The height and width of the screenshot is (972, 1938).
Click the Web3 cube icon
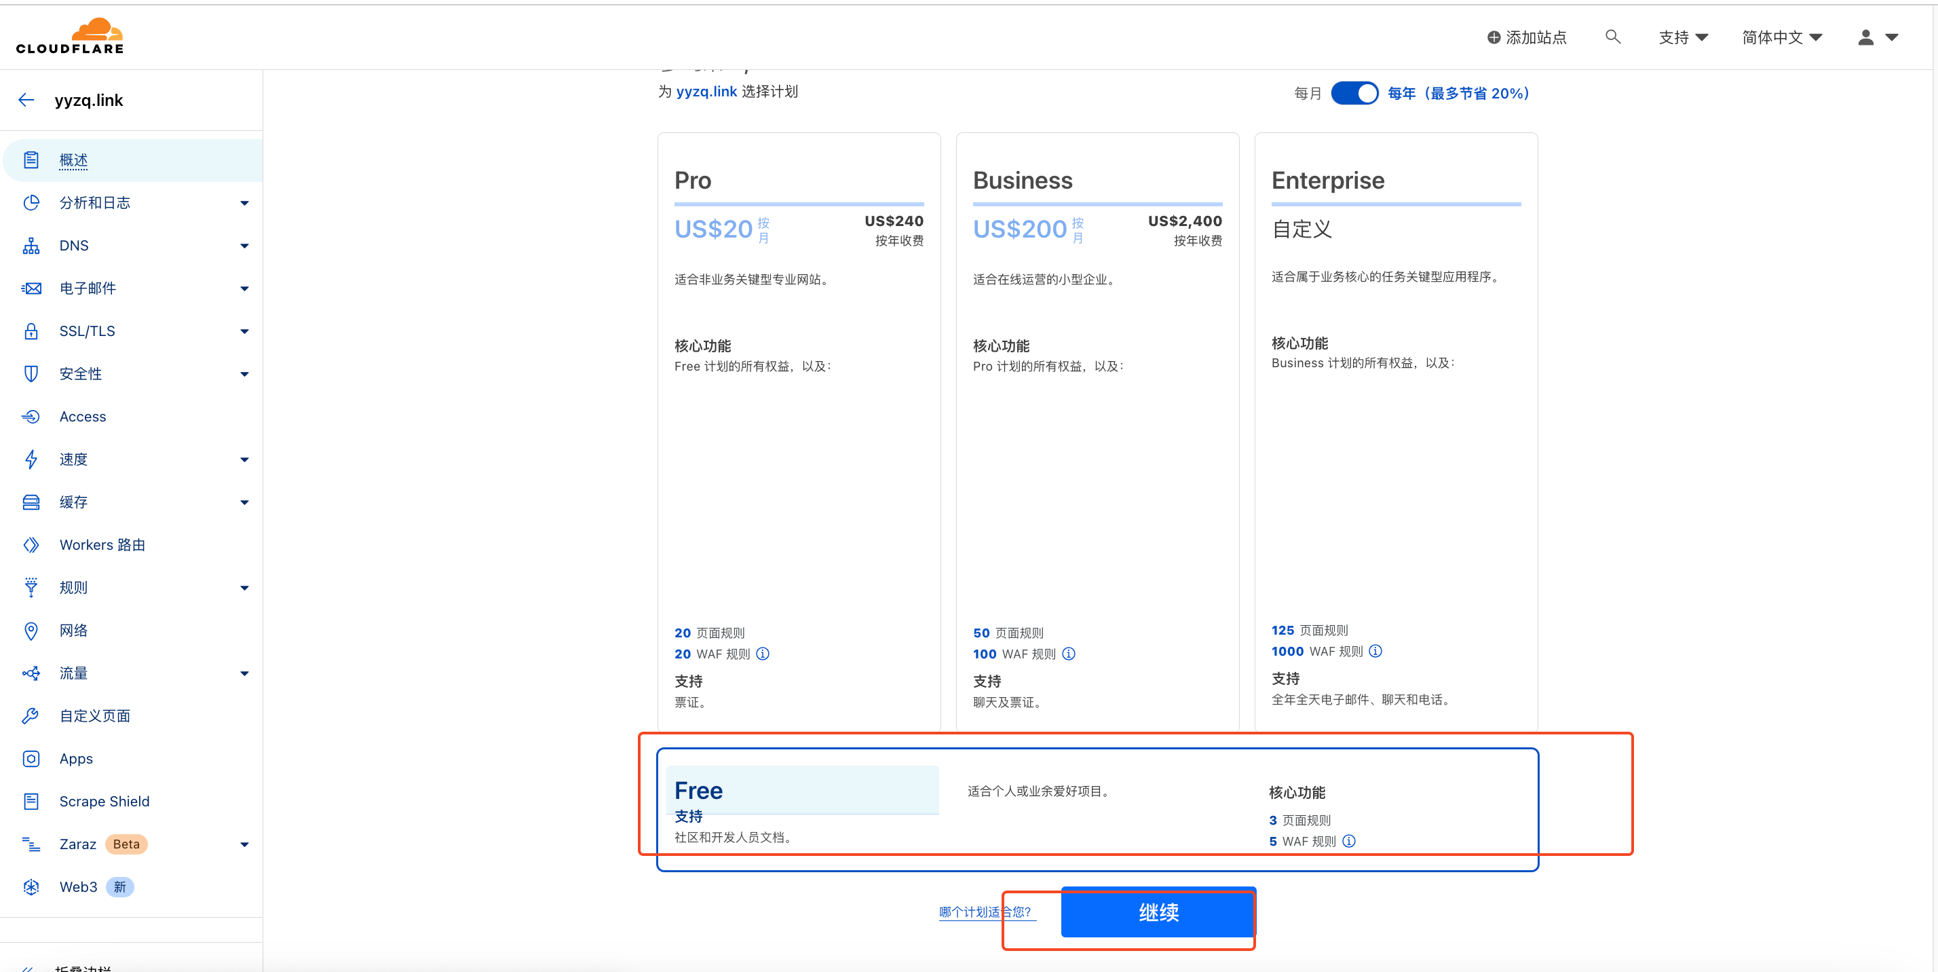click(31, 887)
